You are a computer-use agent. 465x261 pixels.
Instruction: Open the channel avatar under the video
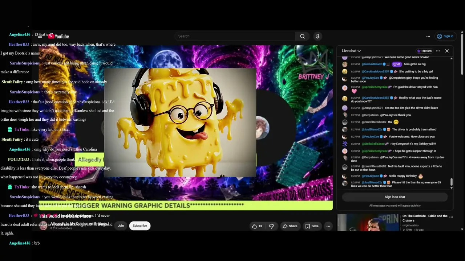(43, 226)
